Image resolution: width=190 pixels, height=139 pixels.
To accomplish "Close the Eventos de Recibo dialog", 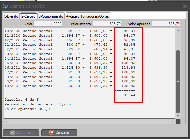I will pos(185,6).
